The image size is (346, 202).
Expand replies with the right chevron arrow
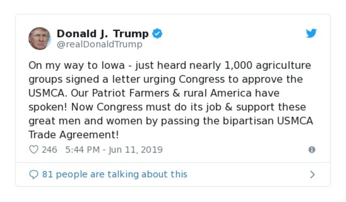[312, 174]
